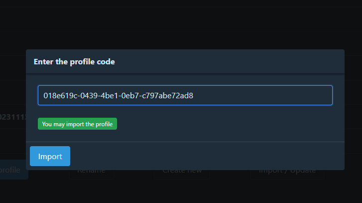Click the Import / Update background button

pos(287,171)
